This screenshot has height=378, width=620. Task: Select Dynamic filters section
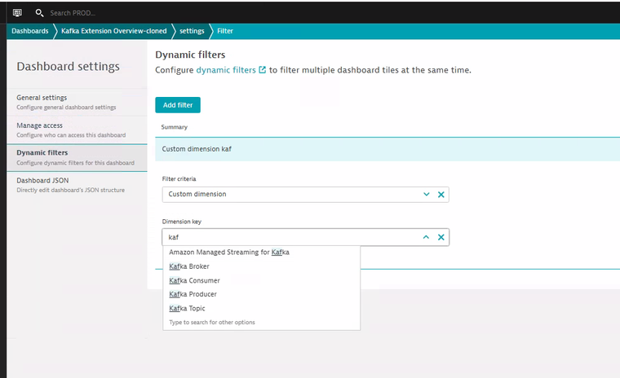click(77, 157)
